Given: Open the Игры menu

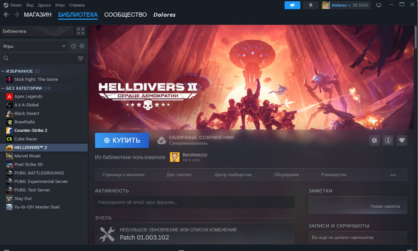Looking at the screenshot, I should point(60,5).
